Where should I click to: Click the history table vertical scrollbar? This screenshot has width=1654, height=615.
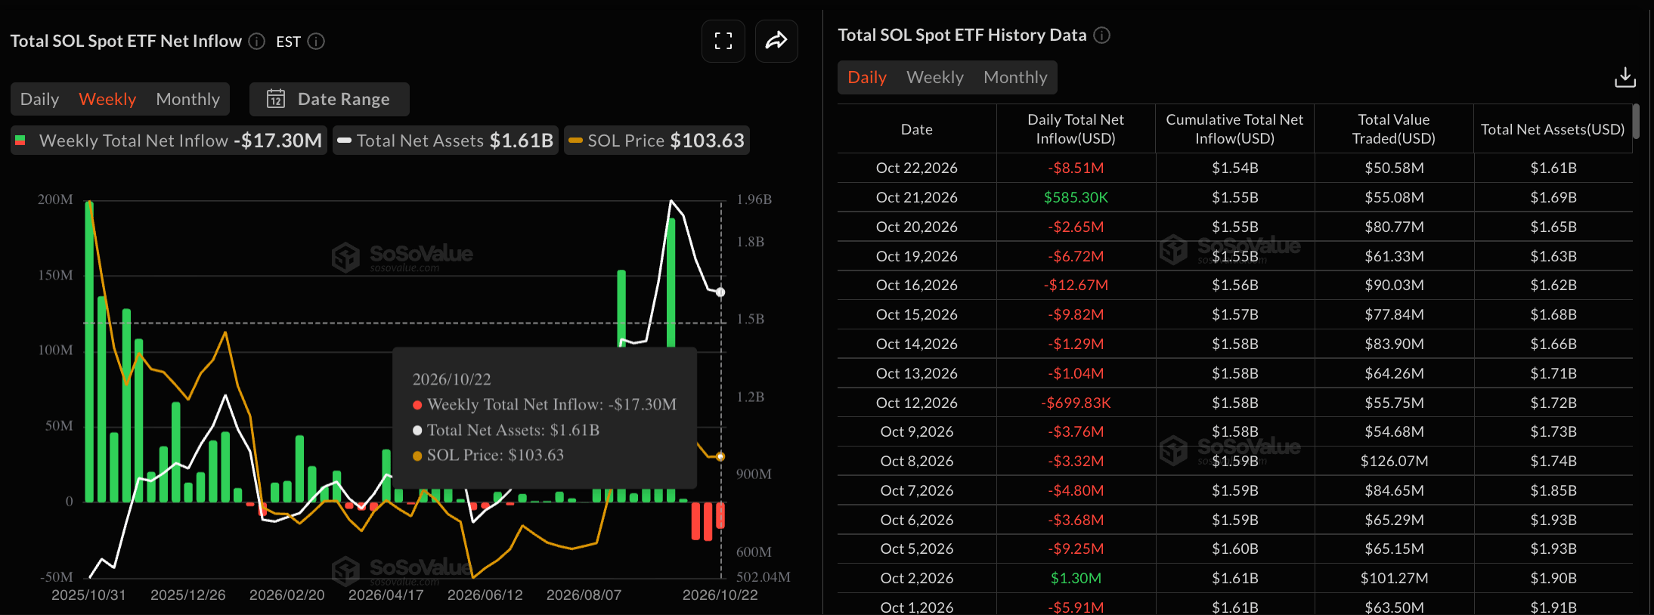[x=1636, y=122]
